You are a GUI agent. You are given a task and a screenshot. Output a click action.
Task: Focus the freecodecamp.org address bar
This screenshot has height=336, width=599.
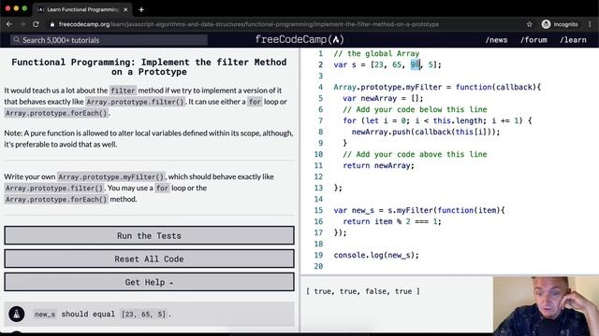(x=248, y=24)
